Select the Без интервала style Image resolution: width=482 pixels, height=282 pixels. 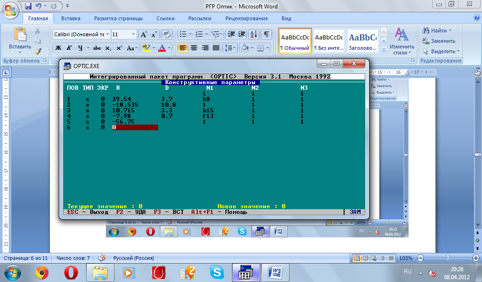pos(329,41)
